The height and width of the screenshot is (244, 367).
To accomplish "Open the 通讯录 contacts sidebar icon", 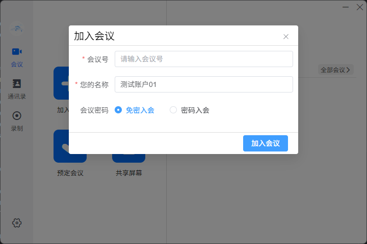I will (x=17, y=84).
